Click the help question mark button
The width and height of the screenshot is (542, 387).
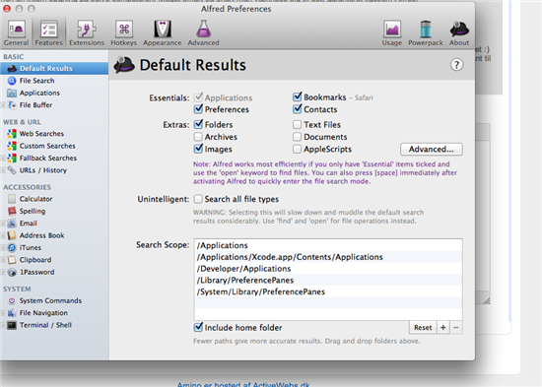tap(456, 65)
